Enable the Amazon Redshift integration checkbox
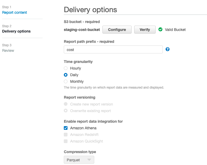207x165 pixels. (66, 135)
